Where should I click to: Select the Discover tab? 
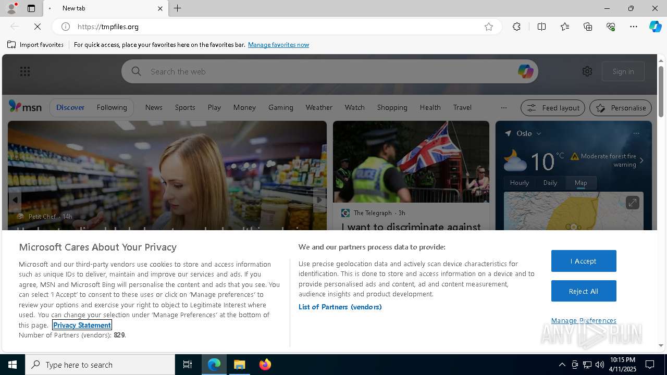point(70,107)
